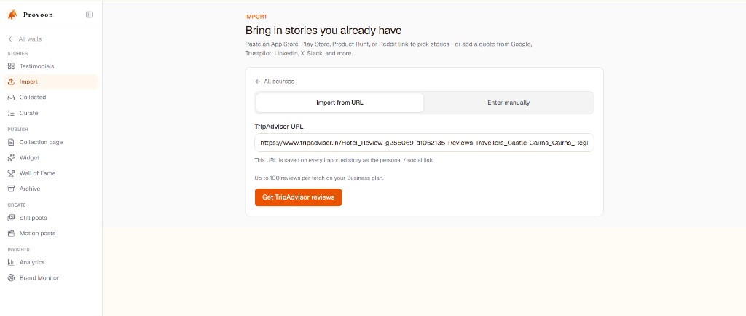Click the heading Bring in stories you already have
This screenshot has width=746, height=316.
[323, 31]
